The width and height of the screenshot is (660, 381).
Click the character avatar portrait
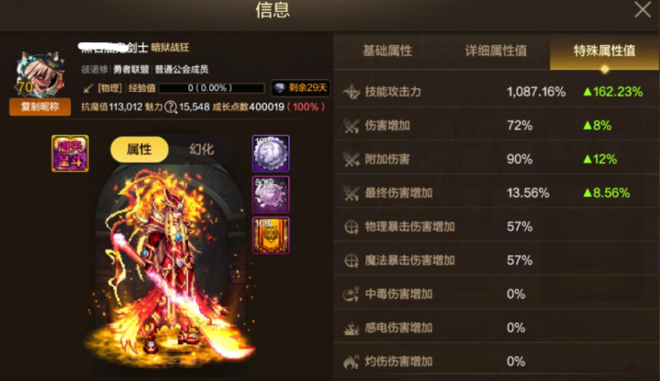(x=40, y=73)
